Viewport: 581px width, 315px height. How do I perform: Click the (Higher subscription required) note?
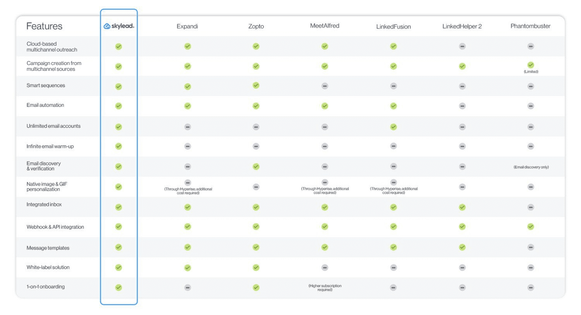click(325, 288)
